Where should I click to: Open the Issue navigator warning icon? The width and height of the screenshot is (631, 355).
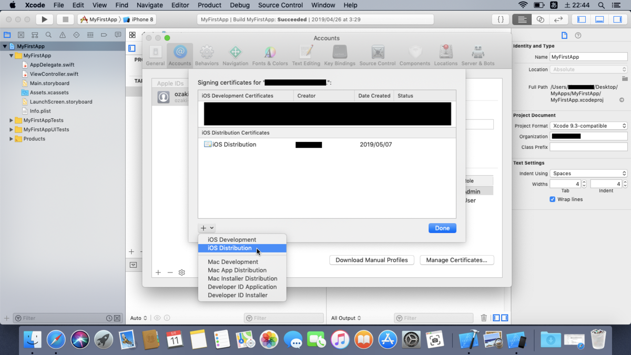coord(62,35)
